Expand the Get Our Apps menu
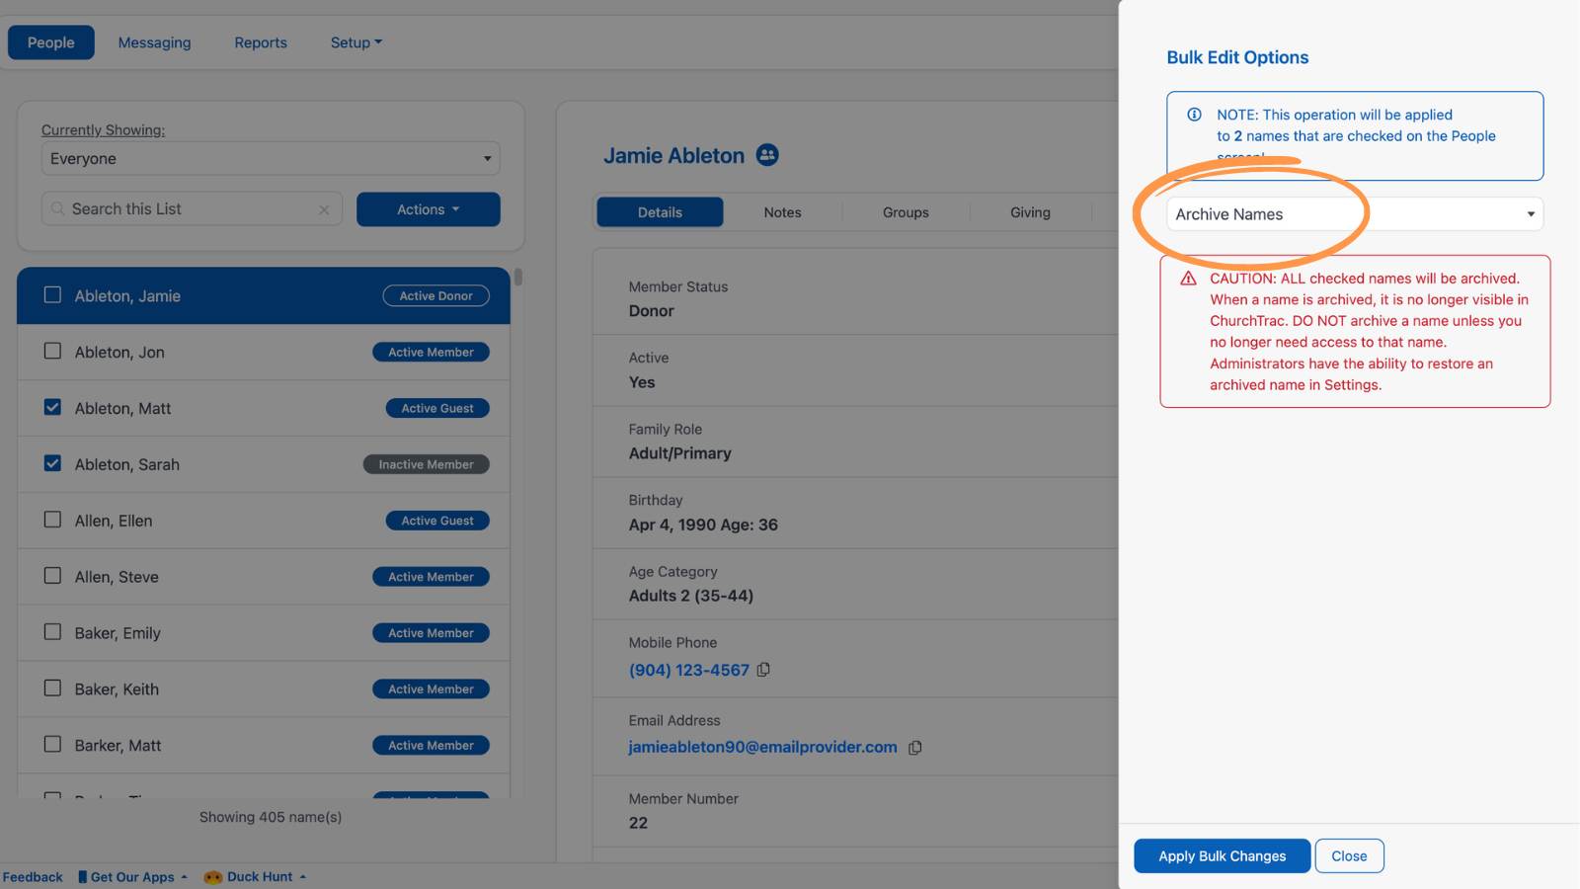This screenshot has height=889, width=1580. tap(132, 877)
